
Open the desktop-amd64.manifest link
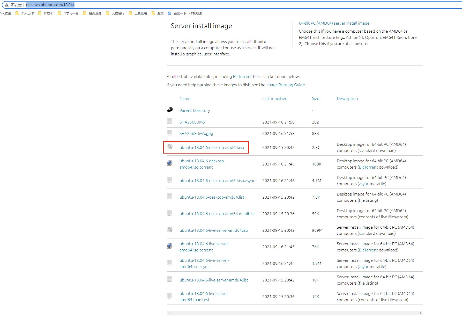217,214
